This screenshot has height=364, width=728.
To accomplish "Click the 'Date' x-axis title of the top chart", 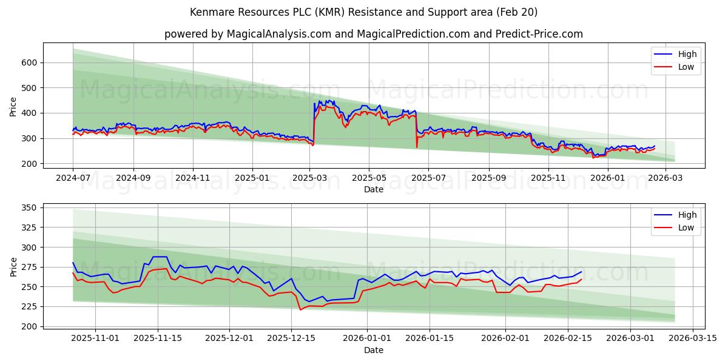I will point(374,190).
